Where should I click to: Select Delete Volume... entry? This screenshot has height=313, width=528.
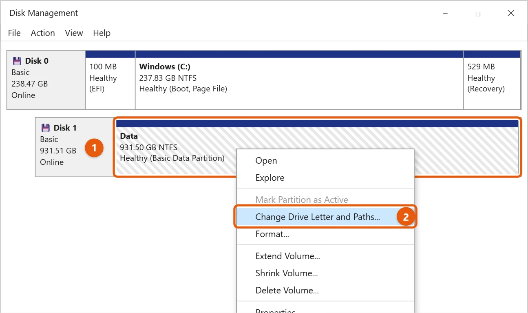point(325,291)
